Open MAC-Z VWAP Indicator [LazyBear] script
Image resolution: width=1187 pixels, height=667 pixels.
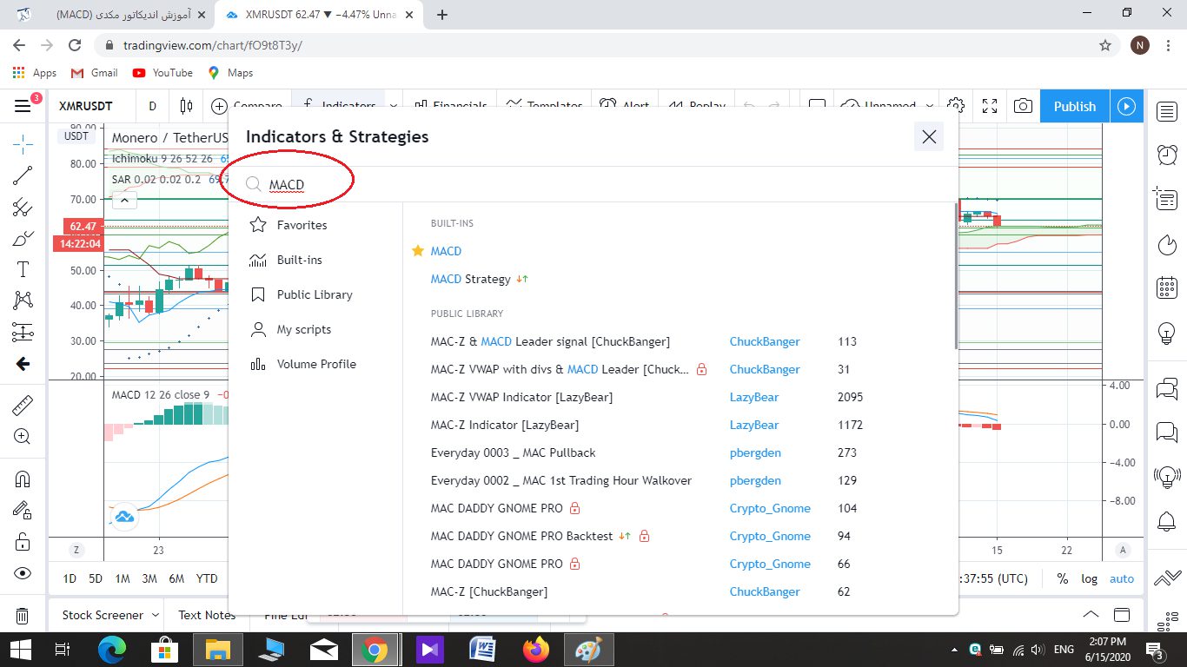click(521, 397)
